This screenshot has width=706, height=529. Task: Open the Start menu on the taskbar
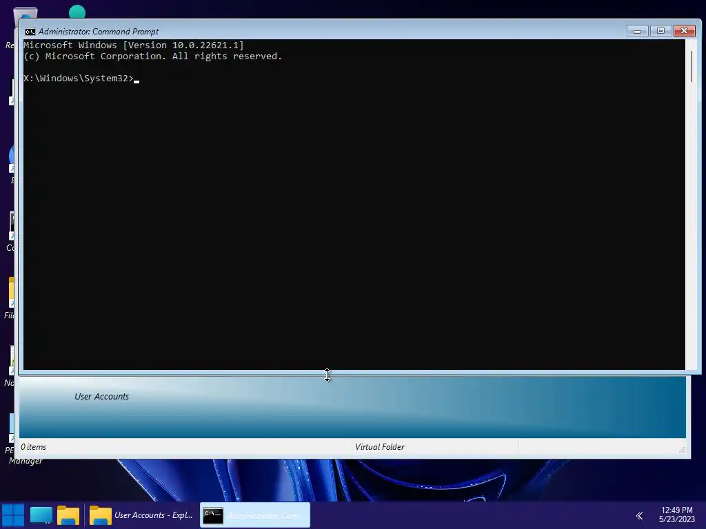pos(12,515)
